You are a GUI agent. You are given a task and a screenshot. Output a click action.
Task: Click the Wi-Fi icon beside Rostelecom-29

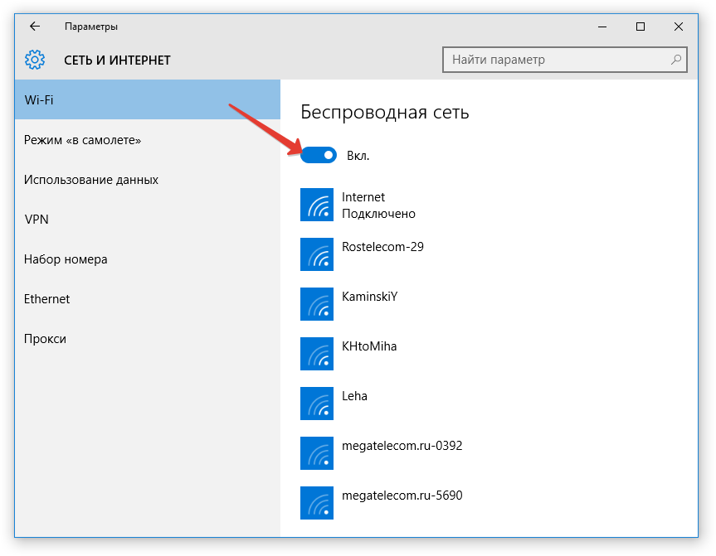317,254
